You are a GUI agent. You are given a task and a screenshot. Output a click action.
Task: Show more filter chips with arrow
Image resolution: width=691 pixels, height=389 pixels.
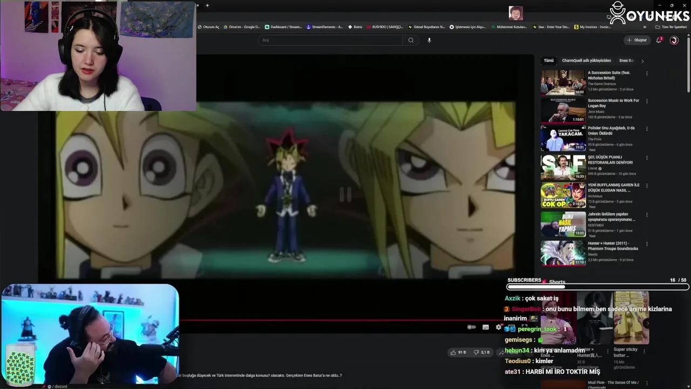click(x=642, y=61)
